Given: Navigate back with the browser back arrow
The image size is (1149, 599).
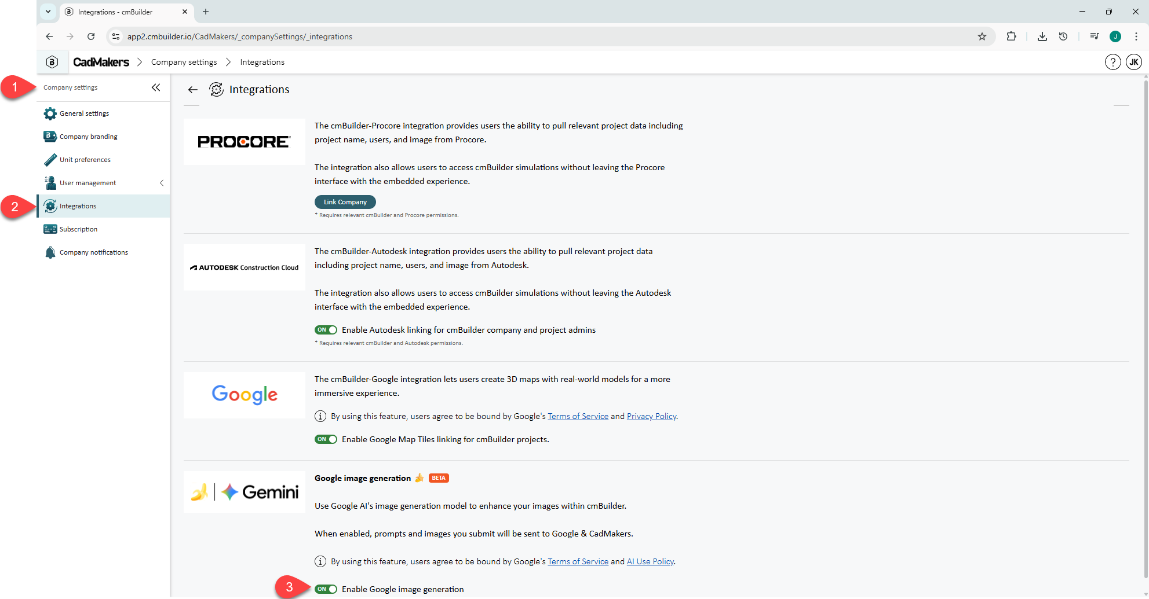Looking at the screenshot, I should pyautogui.click(x=49, y=36).
